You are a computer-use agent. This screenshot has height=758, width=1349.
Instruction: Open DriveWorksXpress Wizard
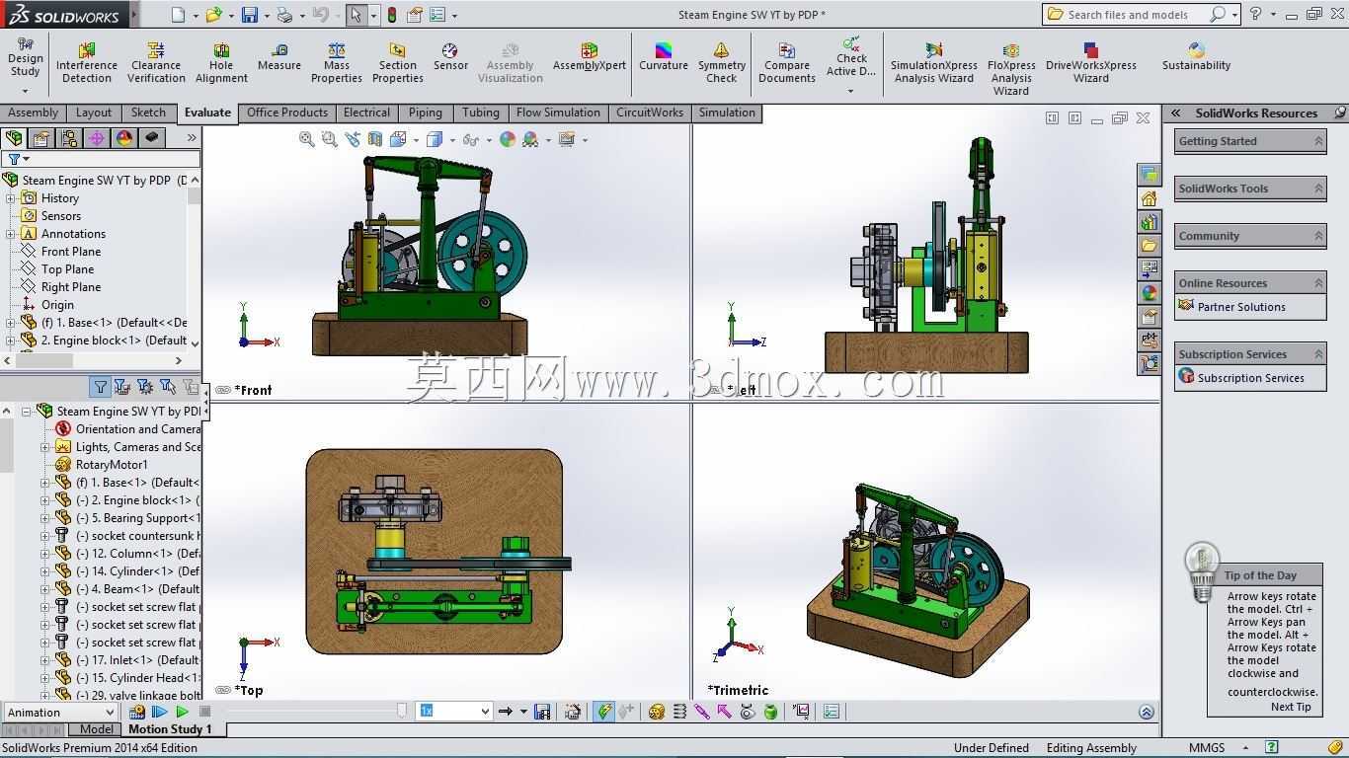pos(1091,63)
